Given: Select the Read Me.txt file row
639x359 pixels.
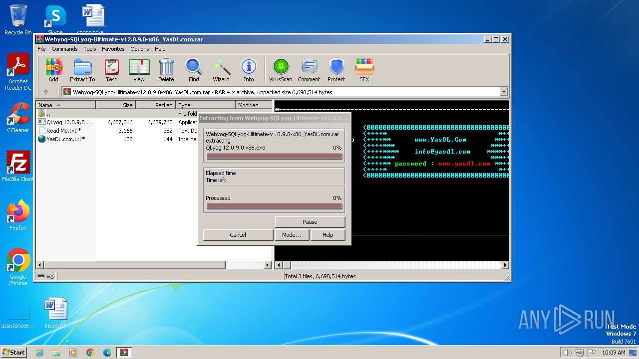Looking at the screenshot, I should (116, 131).
